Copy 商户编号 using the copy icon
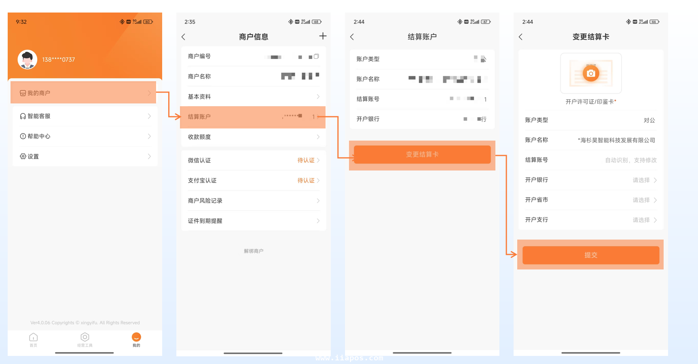Image resolution: width=698 pixels, height=364 pixels. [317, 57]
